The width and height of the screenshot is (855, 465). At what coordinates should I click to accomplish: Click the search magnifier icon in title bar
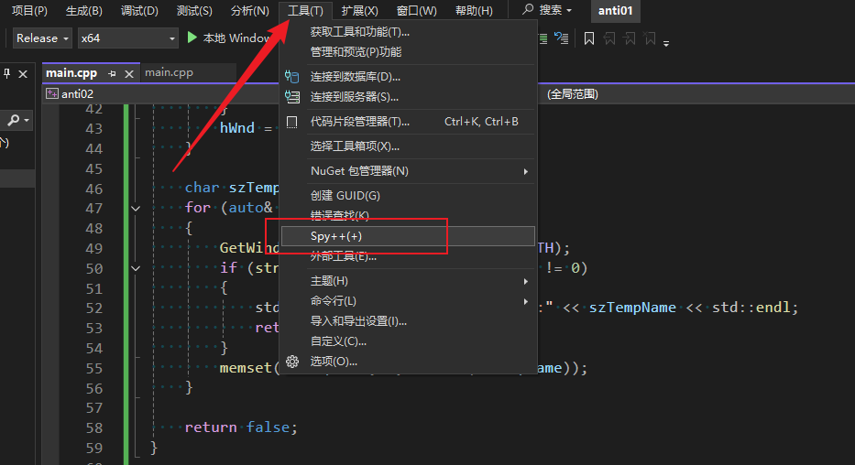tap(528, 10)
